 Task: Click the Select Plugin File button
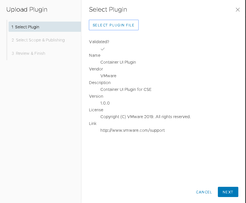click(x=113, y=25)
